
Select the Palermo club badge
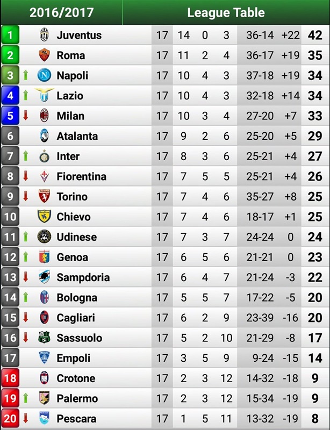coord(44,398)
